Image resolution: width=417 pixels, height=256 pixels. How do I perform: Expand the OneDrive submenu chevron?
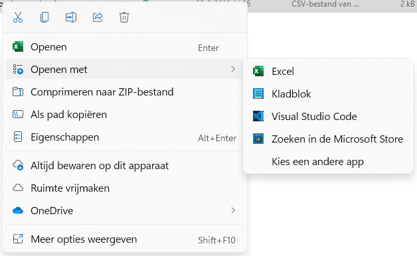tap(233, 211)
